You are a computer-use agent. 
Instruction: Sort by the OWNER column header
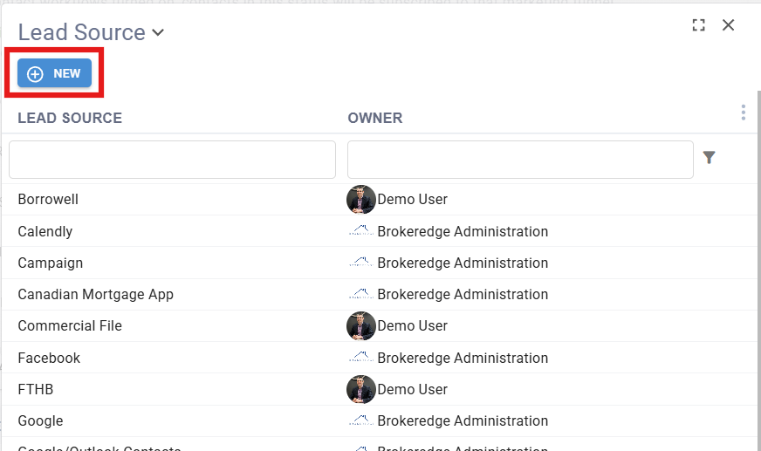tap(375, 118)
